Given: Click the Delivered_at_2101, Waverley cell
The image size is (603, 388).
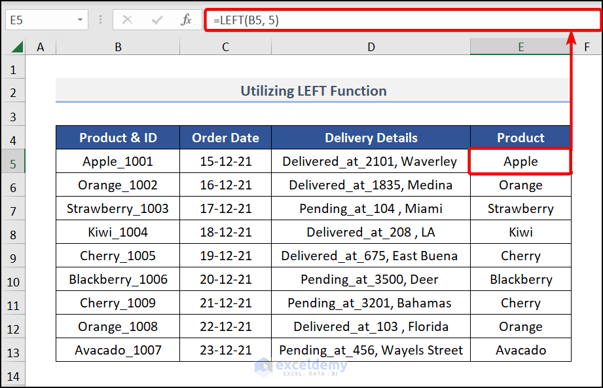Looking at the screenshot, I should pyautogui.click(x=371, y=161).
